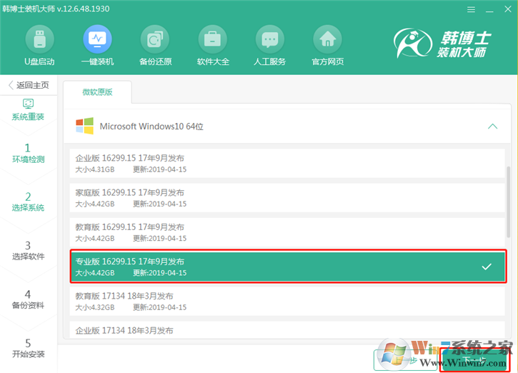Click the hamburger menu icon in title bar
This screenshot has height=373, width=518.
click(x=471, y=9)
